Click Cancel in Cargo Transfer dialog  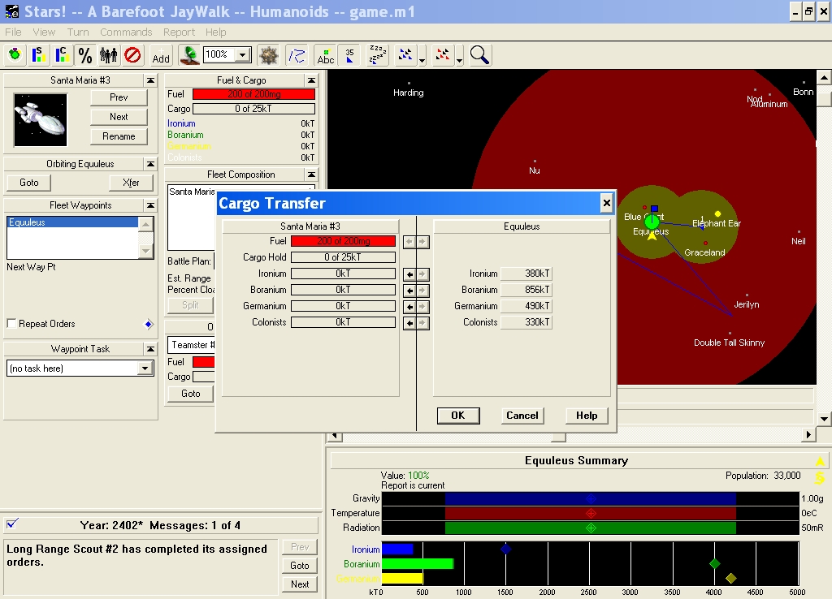[x=522, y=416]
